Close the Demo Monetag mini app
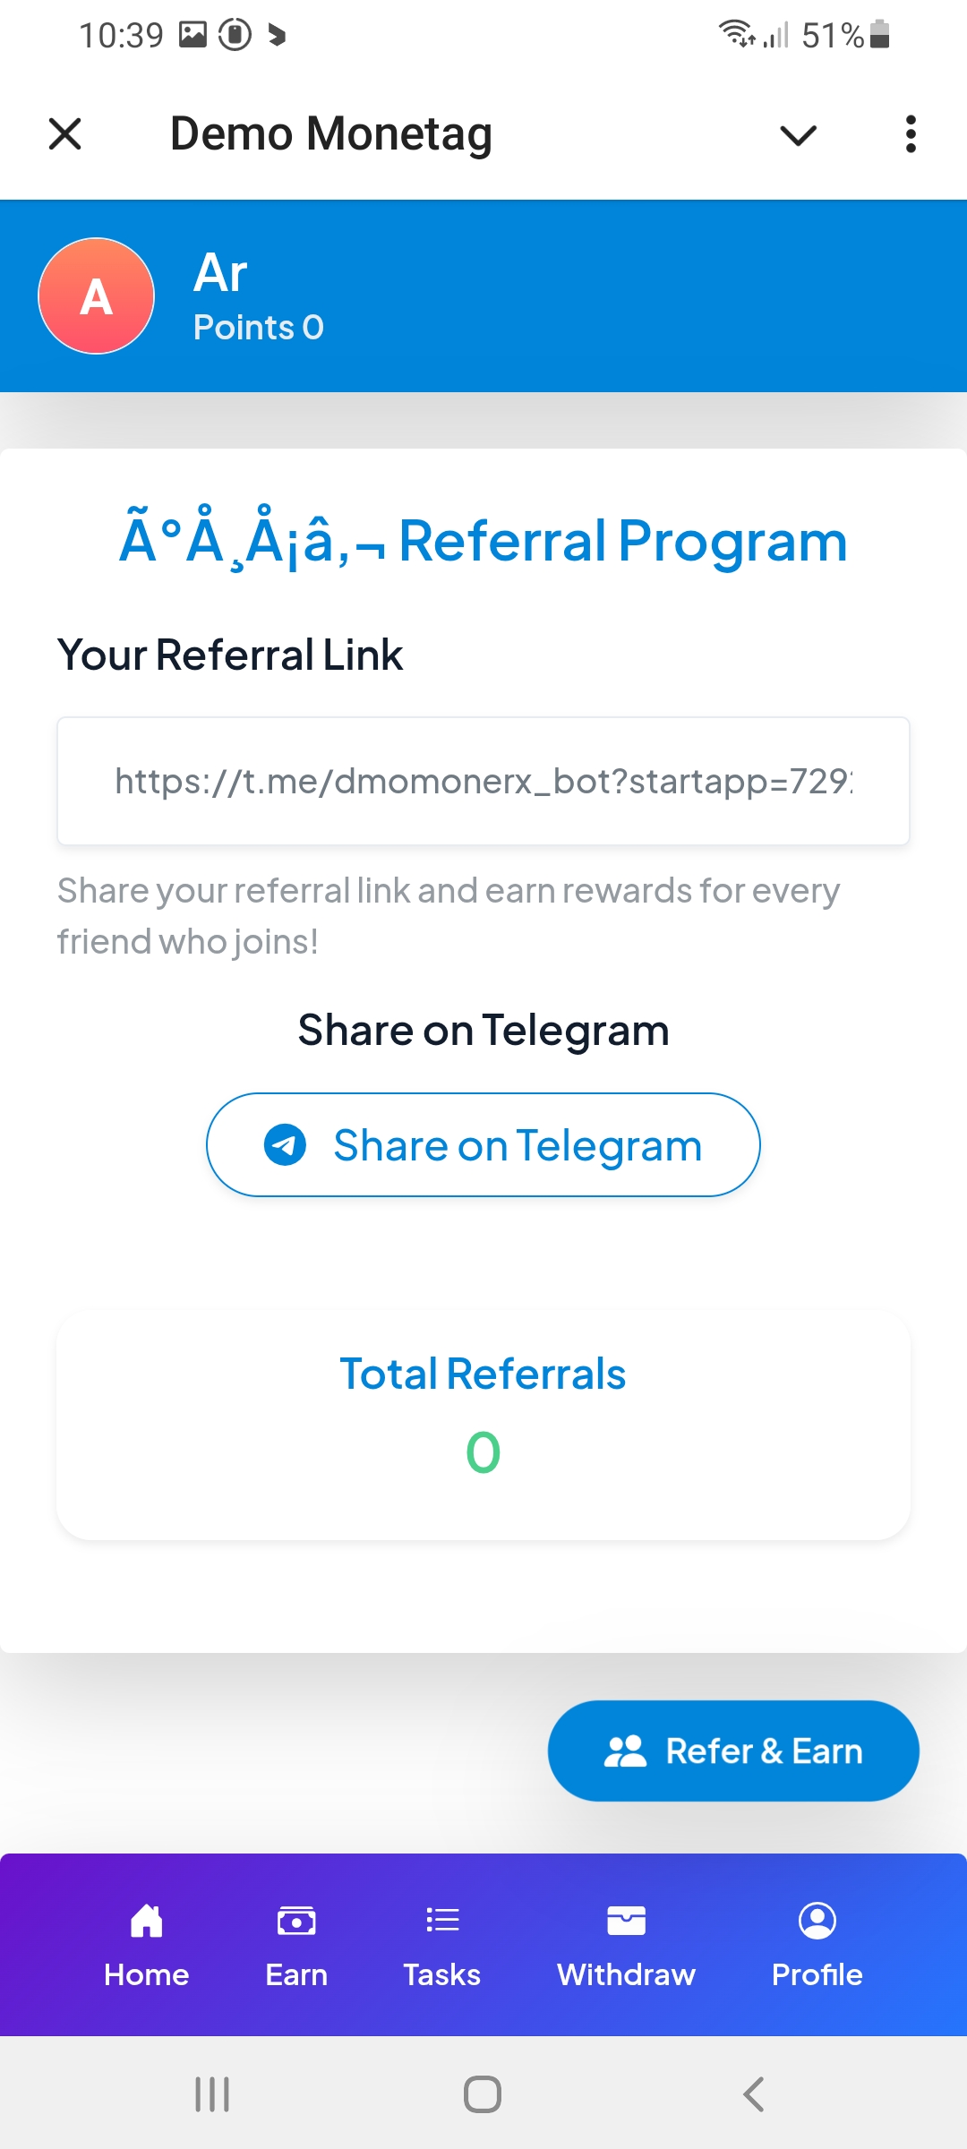This screenshot has width=967, height=2149. 64,134
